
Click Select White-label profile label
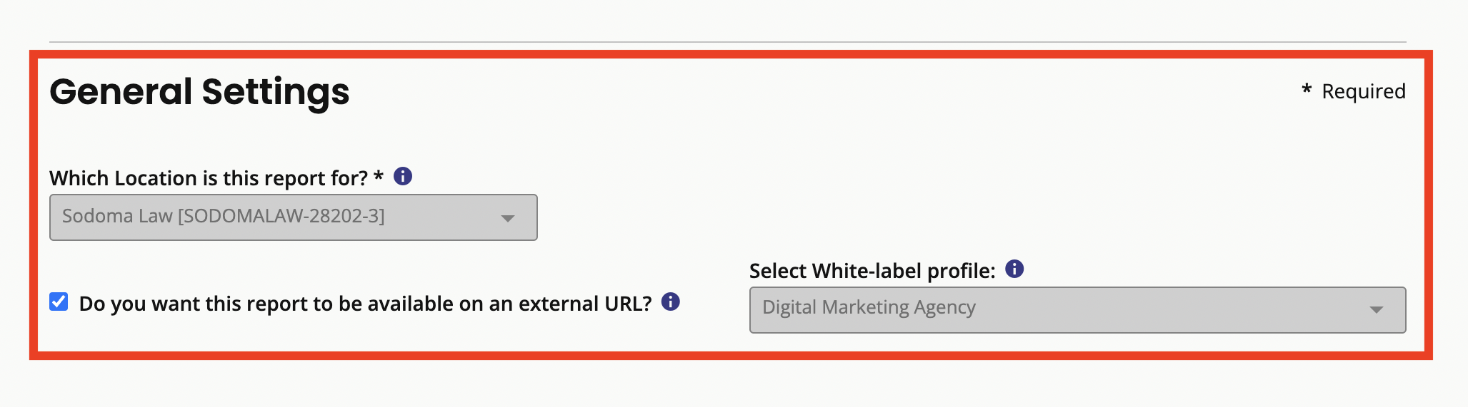click(x=872, y=271)
